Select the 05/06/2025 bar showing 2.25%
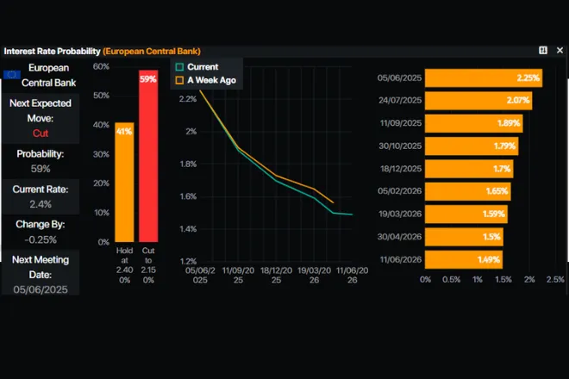The height and width of the screenshot is (379, 569). pos(484,78)
